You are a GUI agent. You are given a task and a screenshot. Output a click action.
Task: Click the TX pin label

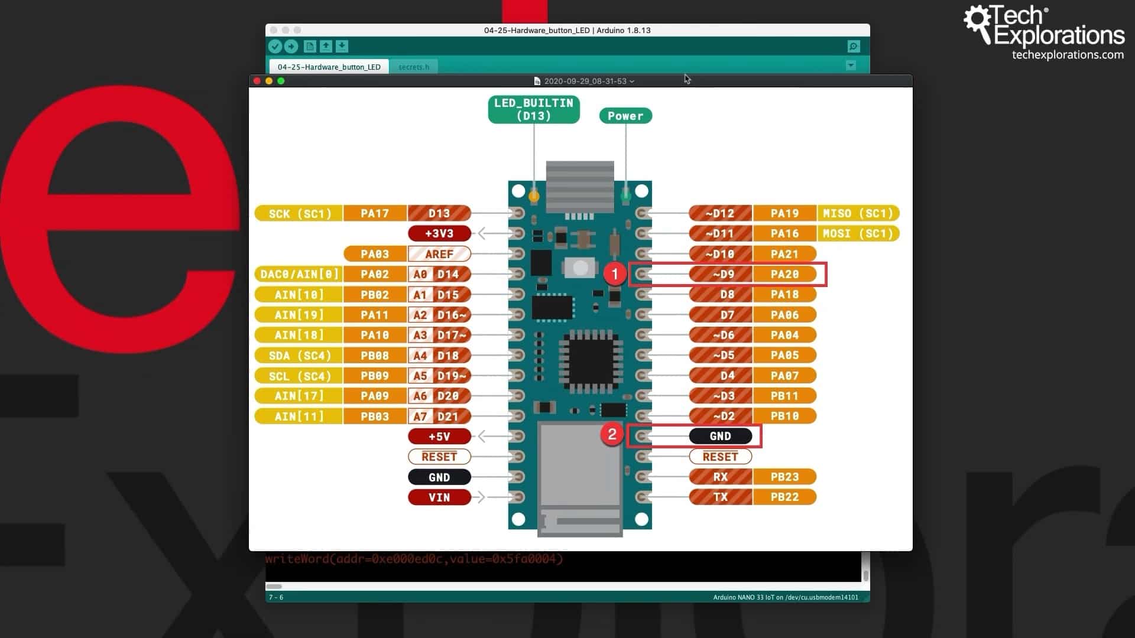(721, 497)
